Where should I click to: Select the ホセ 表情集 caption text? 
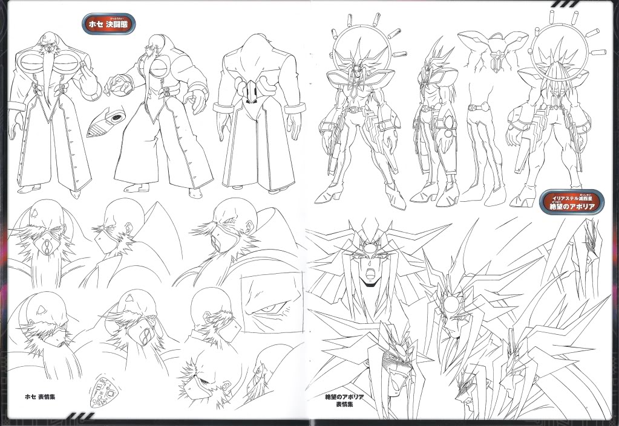[41, 397]
